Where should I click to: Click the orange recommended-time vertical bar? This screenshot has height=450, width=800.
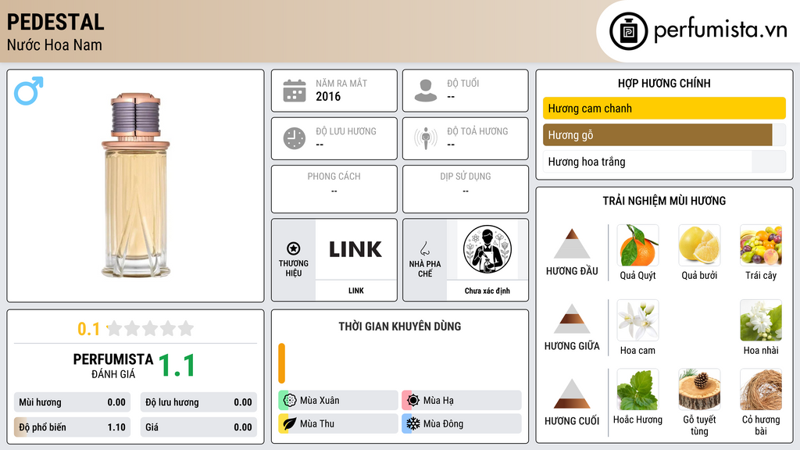(x=281, y=363)
